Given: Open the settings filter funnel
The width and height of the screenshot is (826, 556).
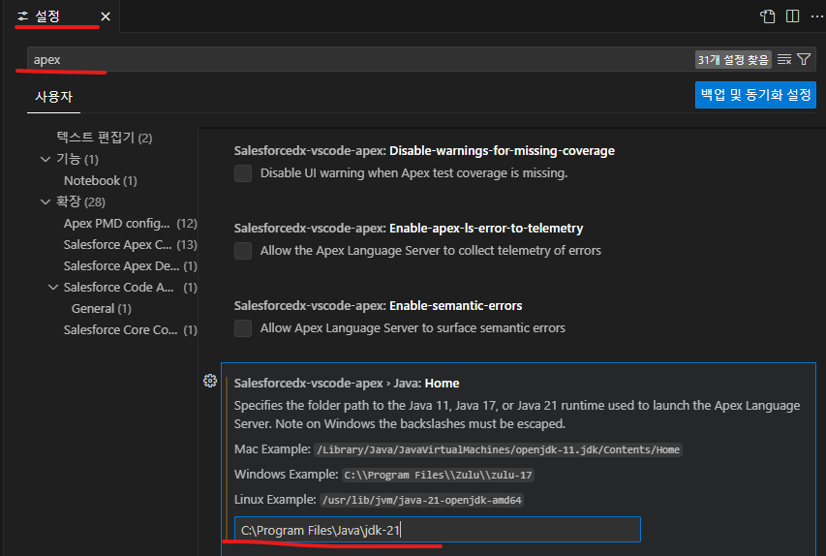Looking at the screenshot, I should tap(804, 59).
